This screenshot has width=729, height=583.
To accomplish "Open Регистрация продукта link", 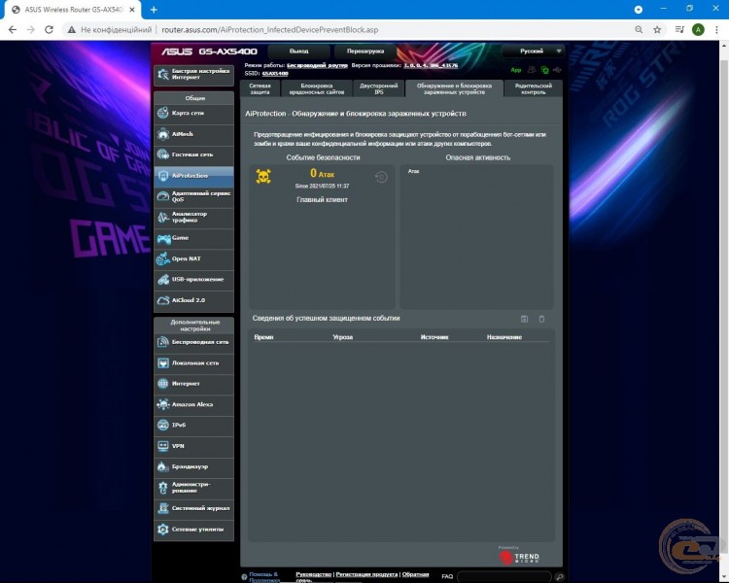I will pos(366,574).
